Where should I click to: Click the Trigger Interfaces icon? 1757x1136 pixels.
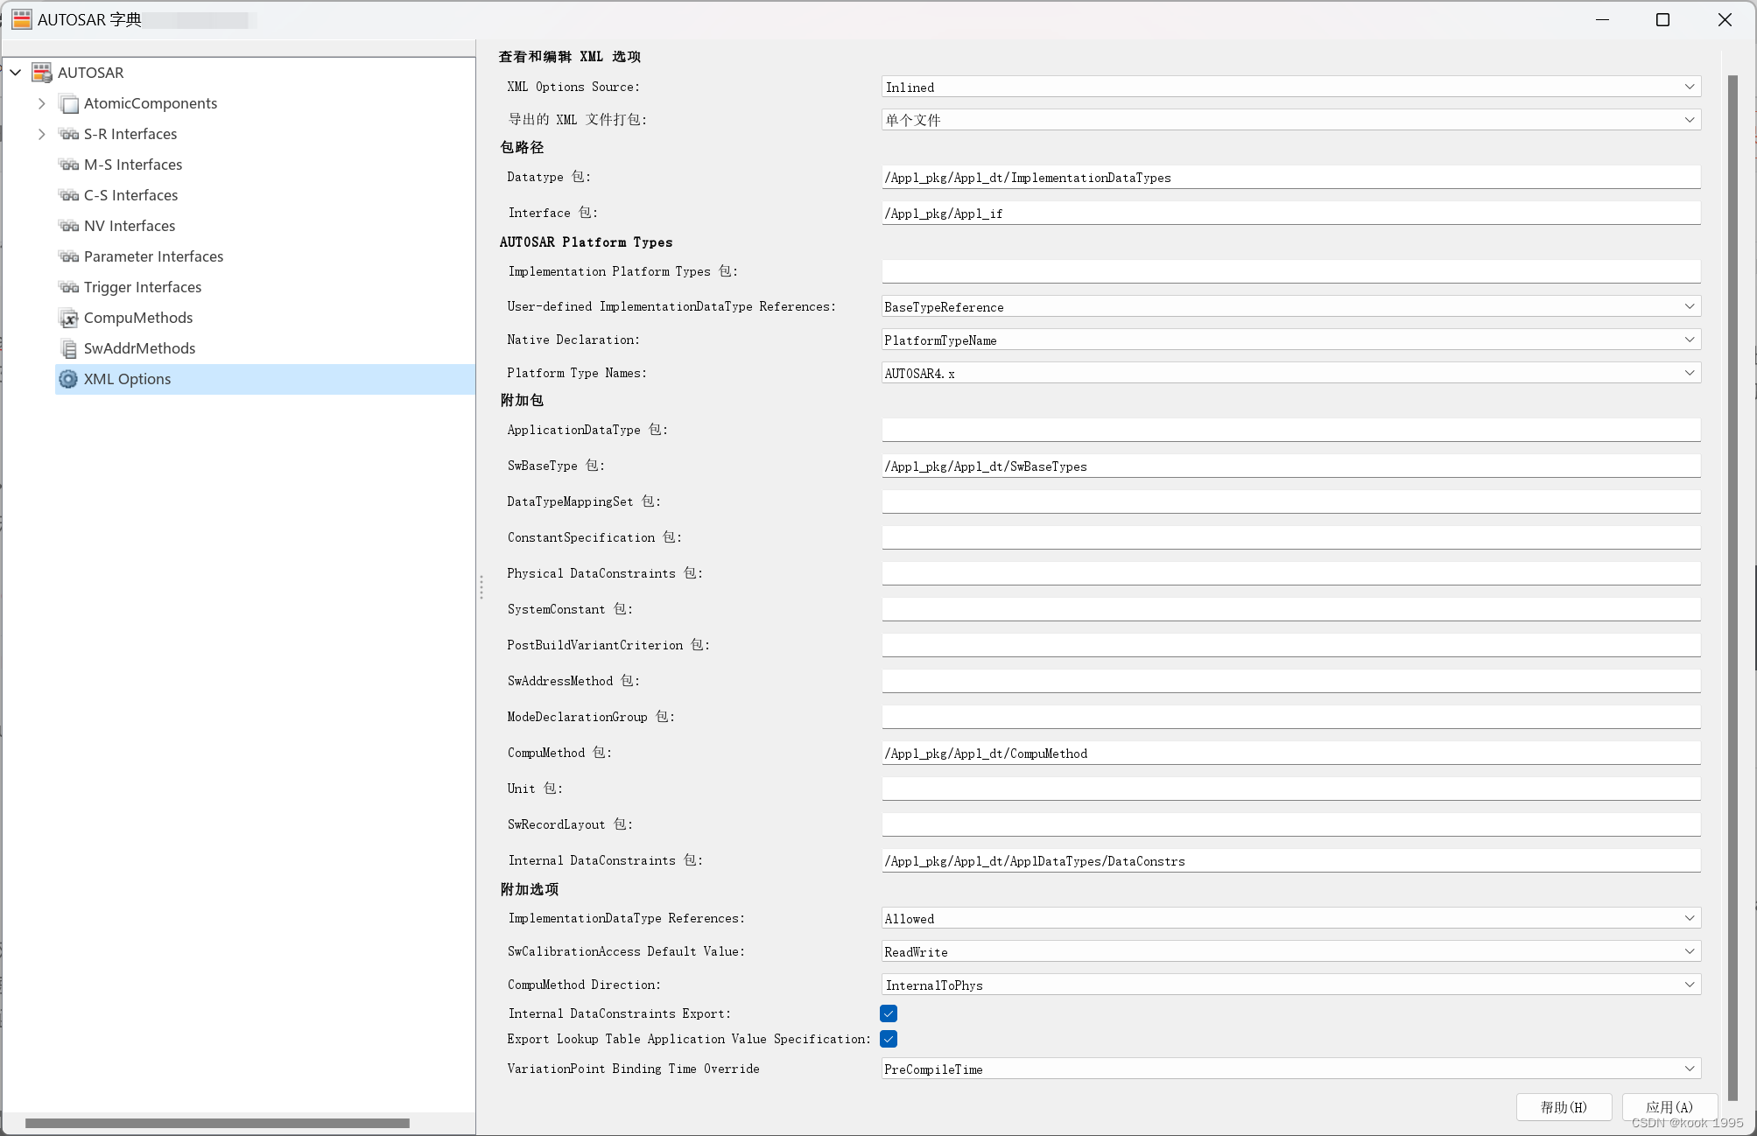click(69, 288)
